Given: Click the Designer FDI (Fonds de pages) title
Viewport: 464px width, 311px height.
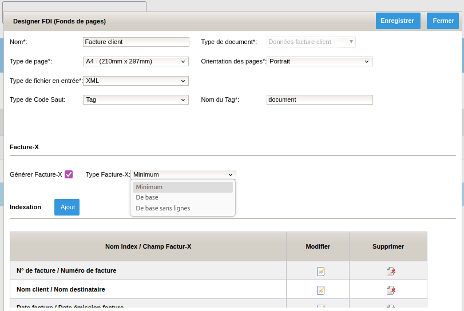Looking at the screenshot, I should point(60,21).
